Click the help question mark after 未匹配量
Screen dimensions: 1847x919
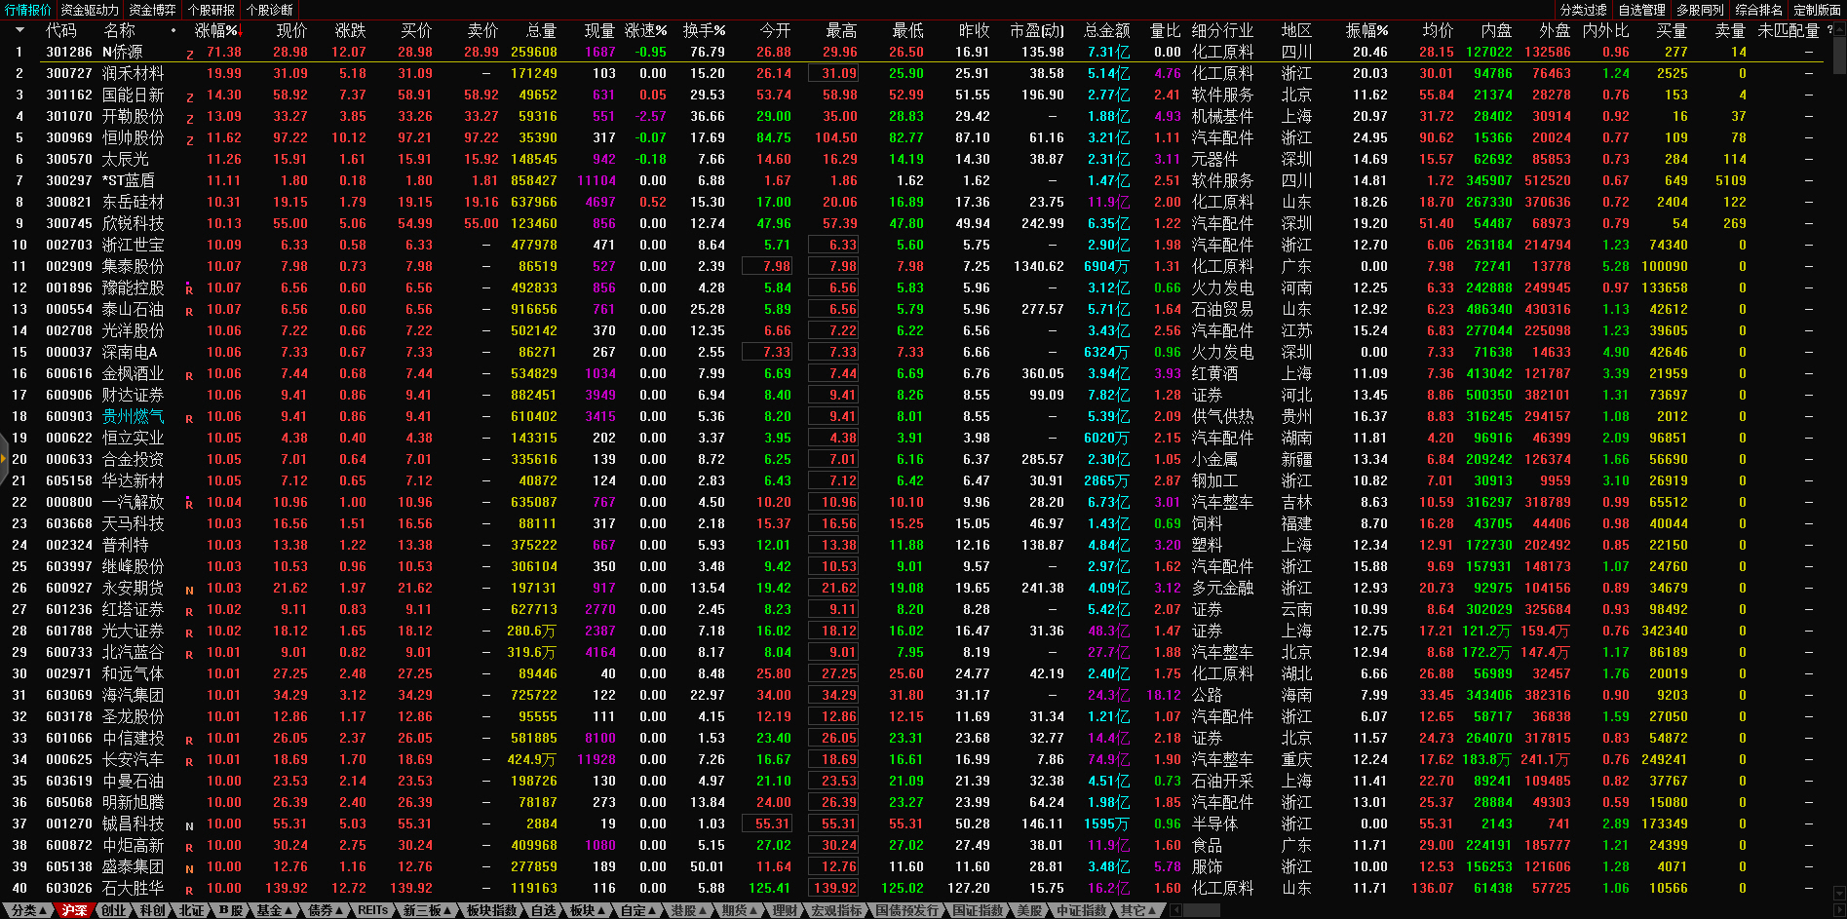1829,30
